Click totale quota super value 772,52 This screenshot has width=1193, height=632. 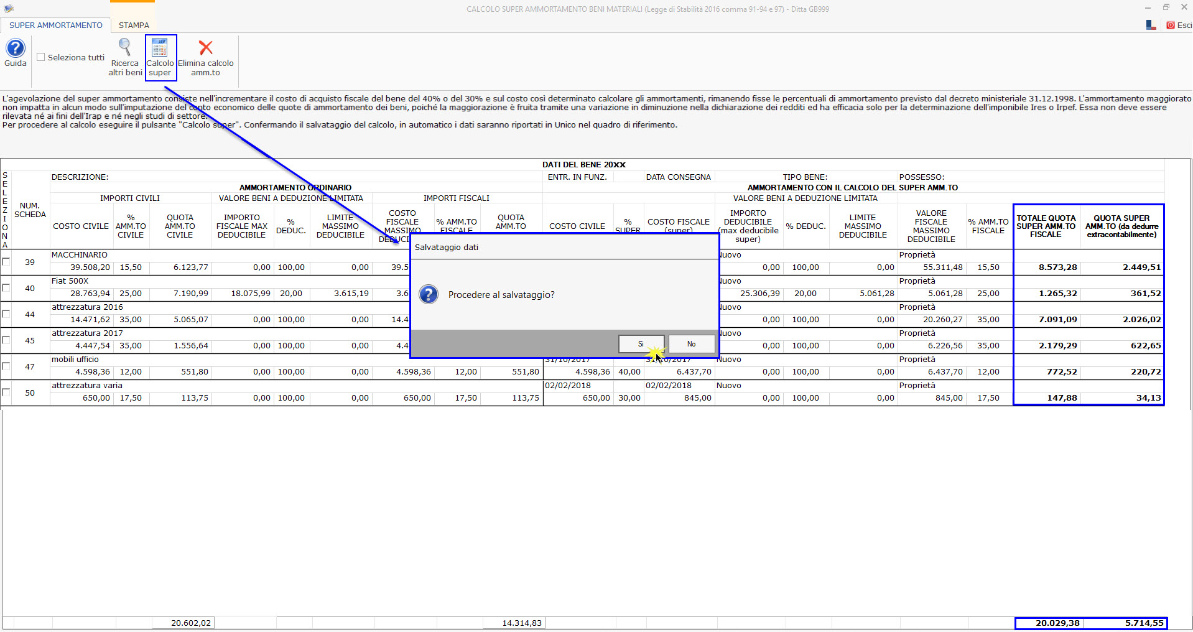click(x=1062, y=372)
